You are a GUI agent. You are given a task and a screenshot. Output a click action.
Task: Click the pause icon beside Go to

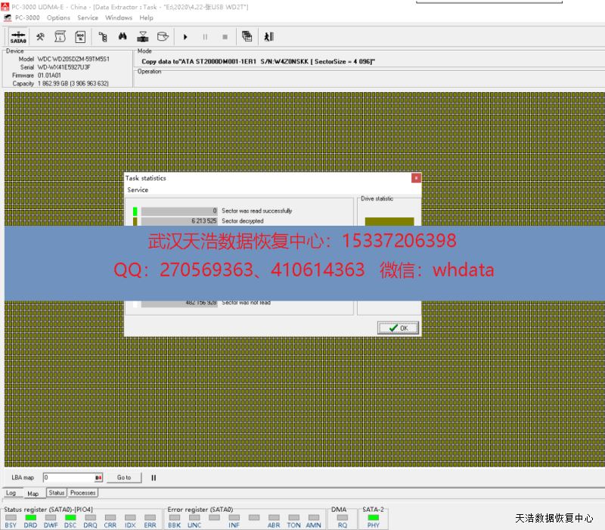(x=154, y=478)
